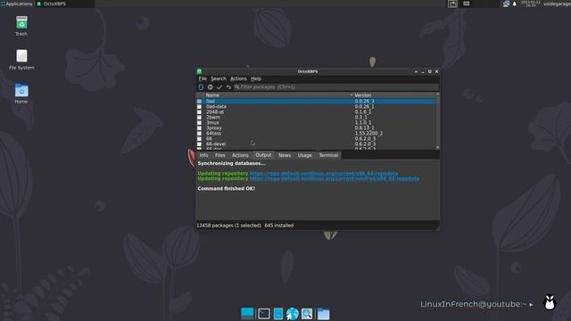Click the 0ad package status icon
The width and height of the screenshot is (571, 321).
(199, 101)
